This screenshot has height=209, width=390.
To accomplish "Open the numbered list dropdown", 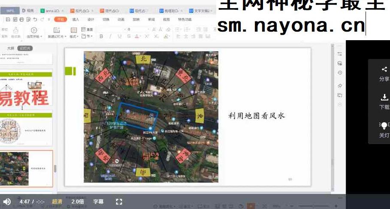I will tap(187, 29).
